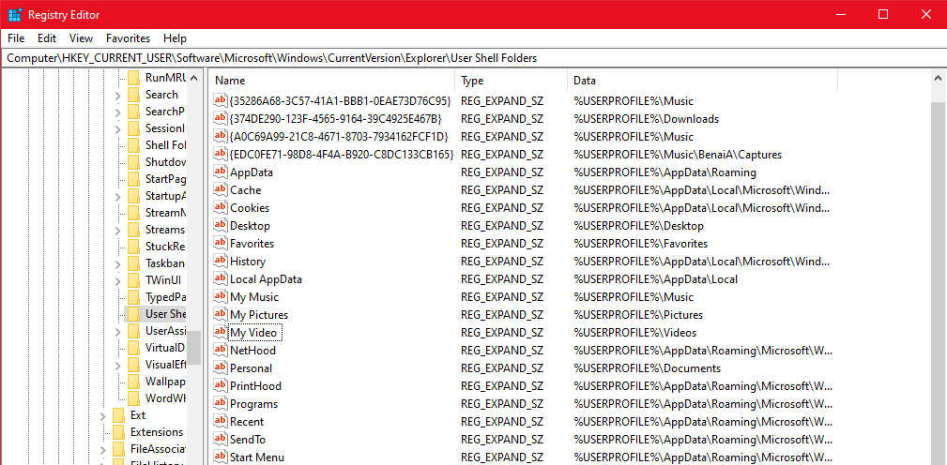Select the TWinUI key in the tree
This screenshot has width=947, height=465.
[x=163, y=280]
